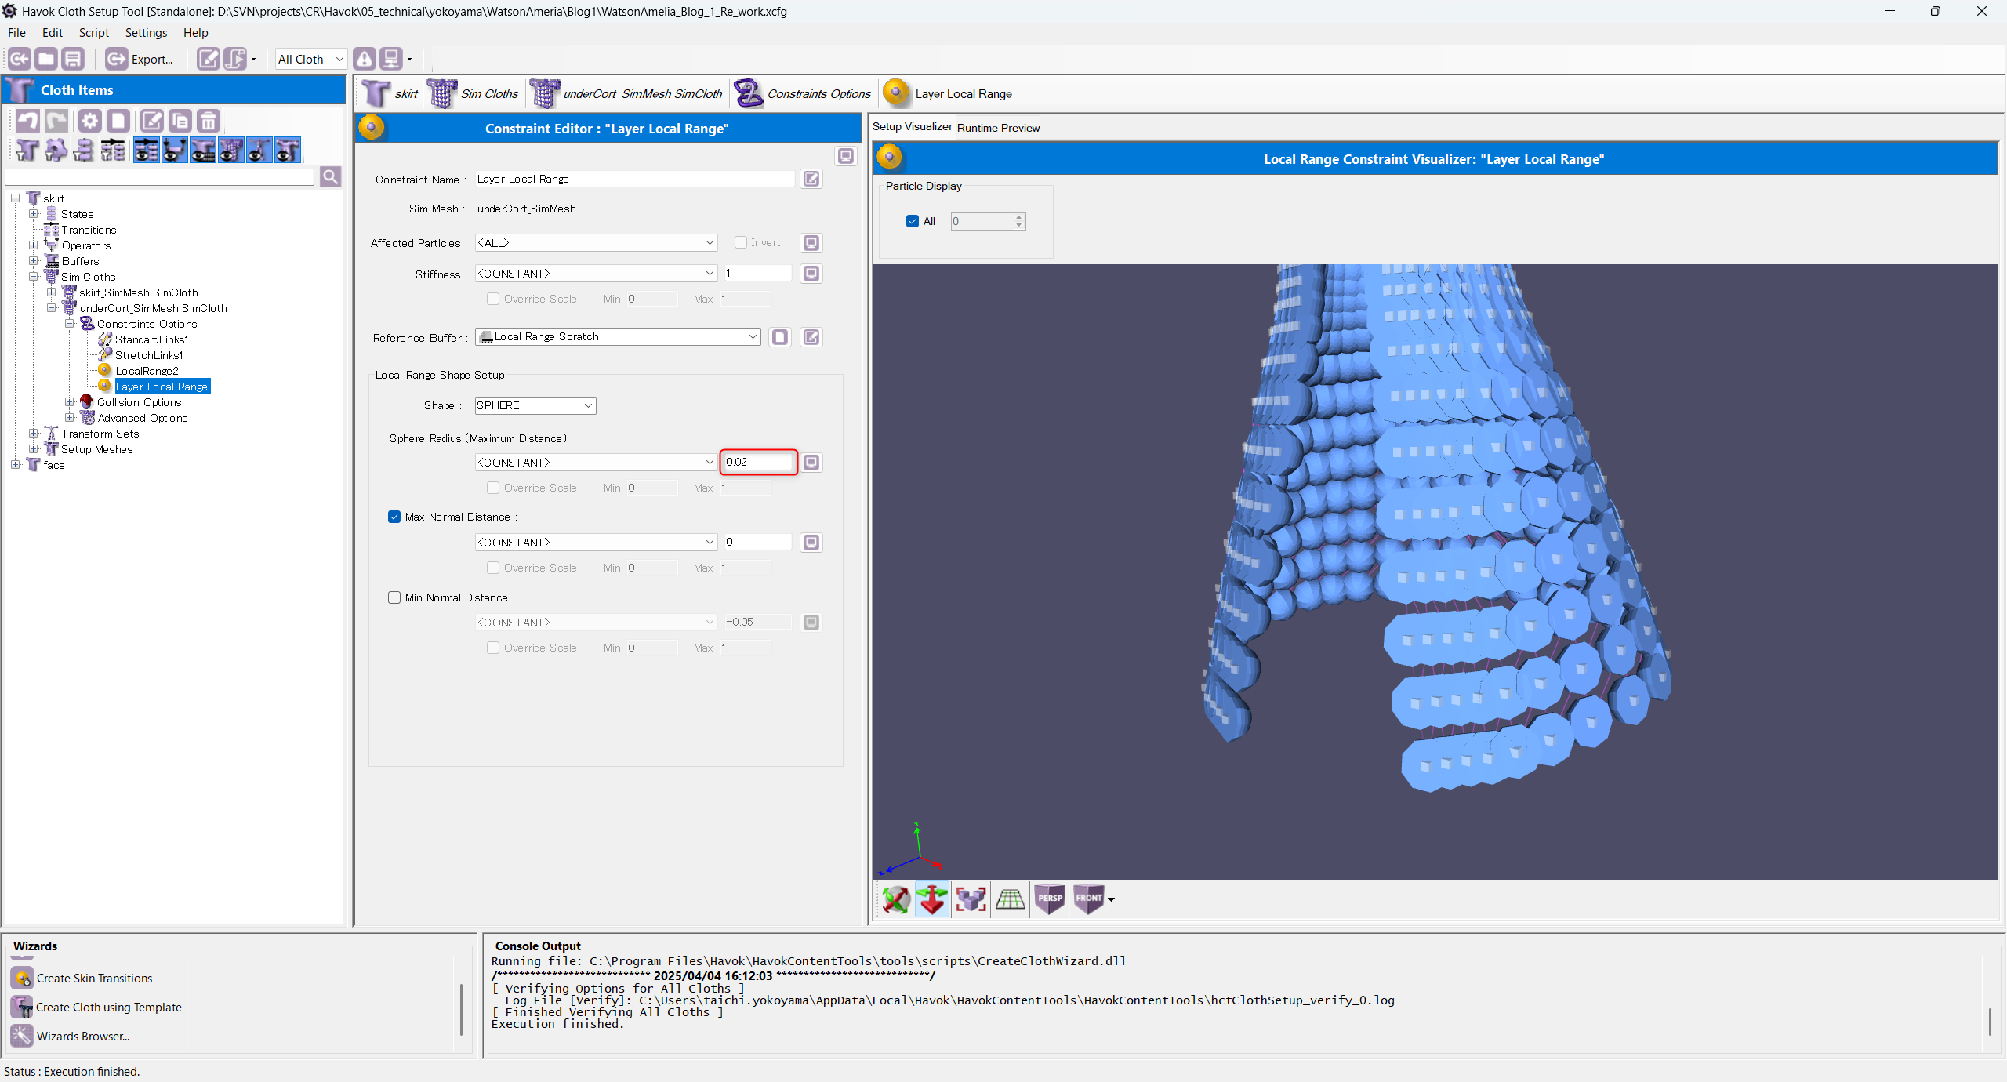The width and height of the screenshot is (2007, 1082).
Task: Toggle the skeleton figure visibility eye icon
Action: tap(259, 150)
